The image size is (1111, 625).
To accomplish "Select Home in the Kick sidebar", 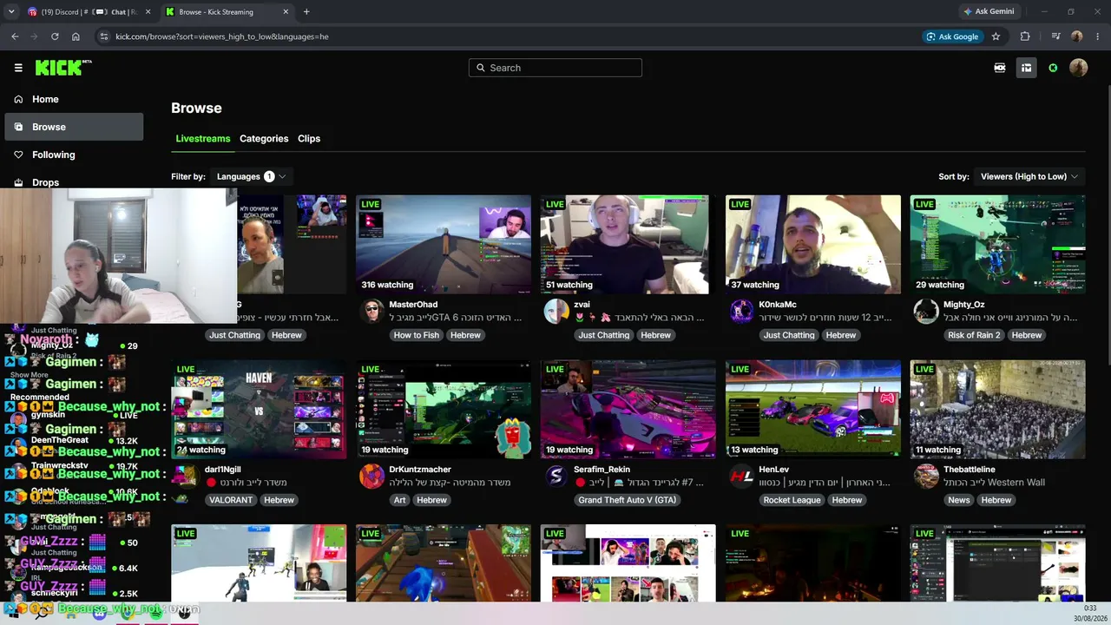I will 74,99.
